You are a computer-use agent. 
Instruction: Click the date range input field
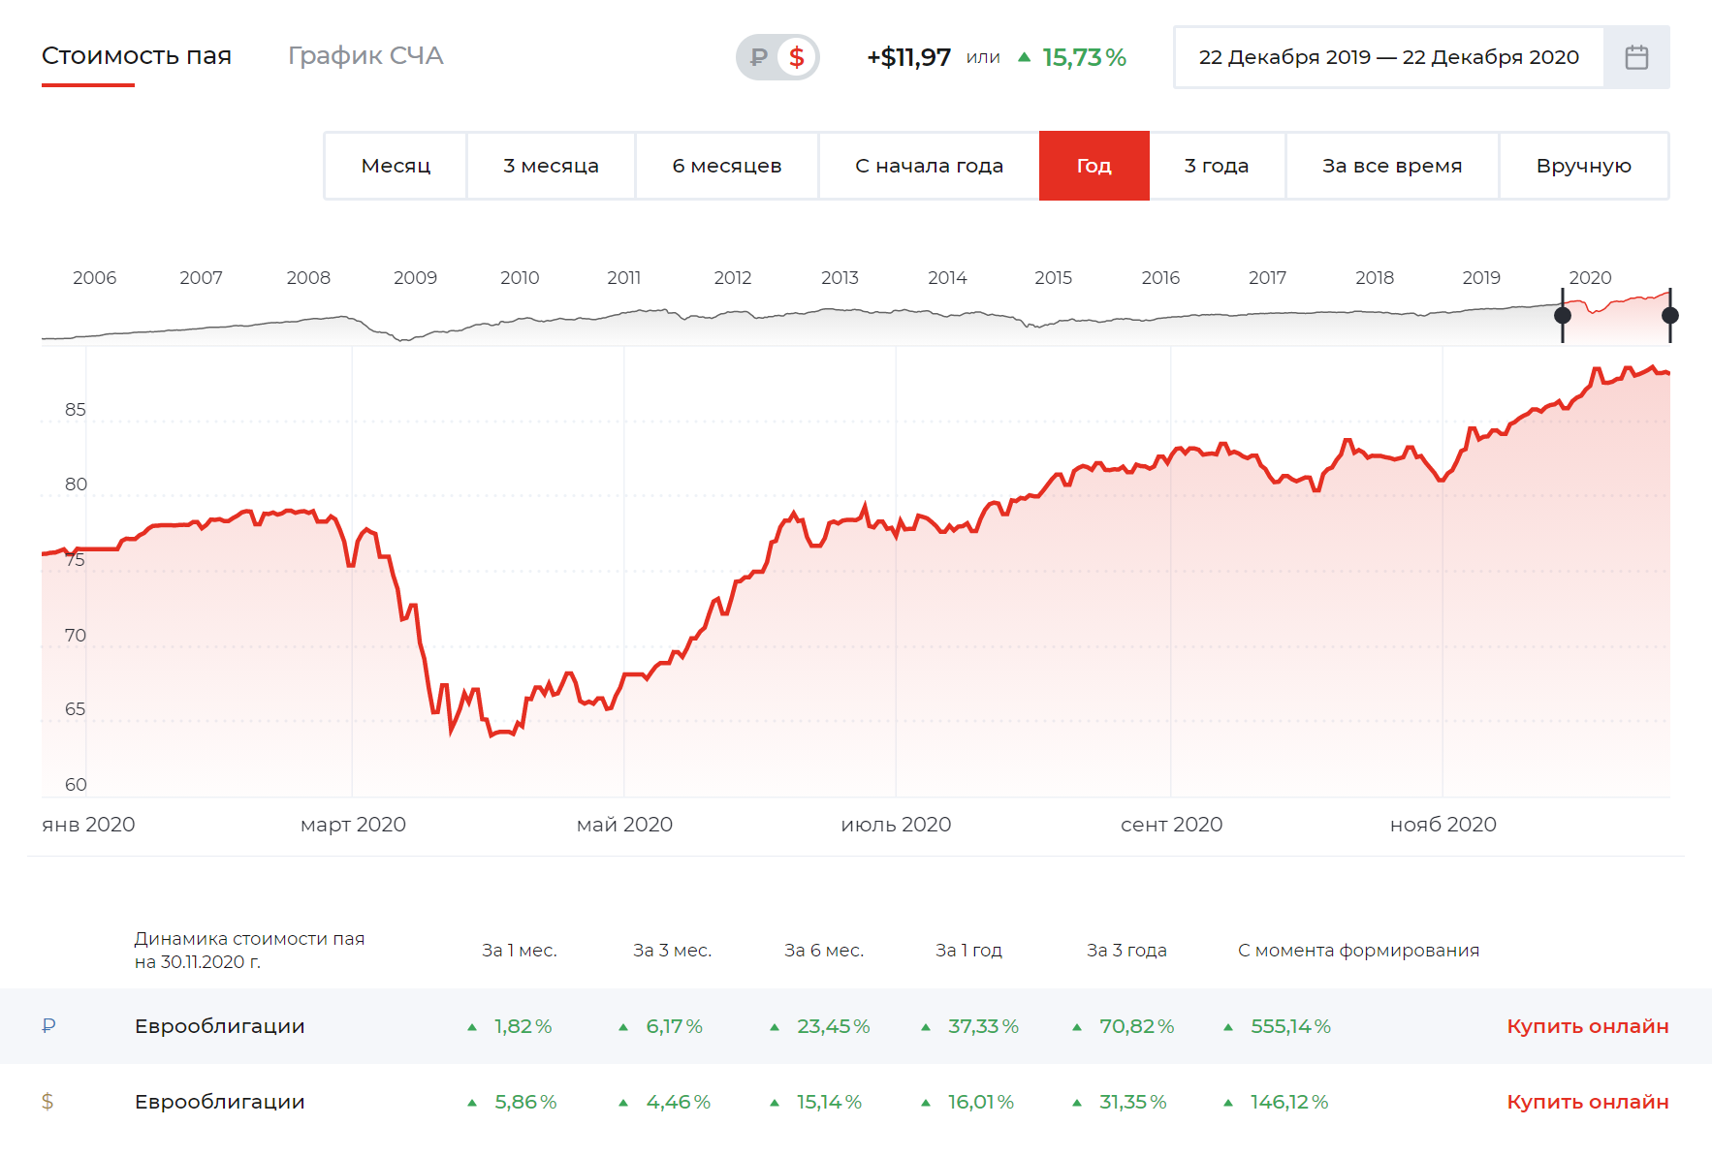(x=1388, y=57)
